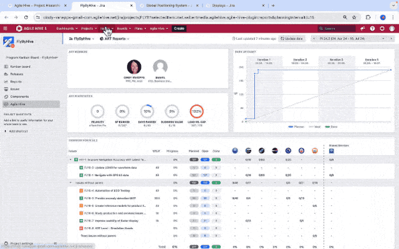Click the Update data button
The image size is (399, 249).
[x=292, y=39]
